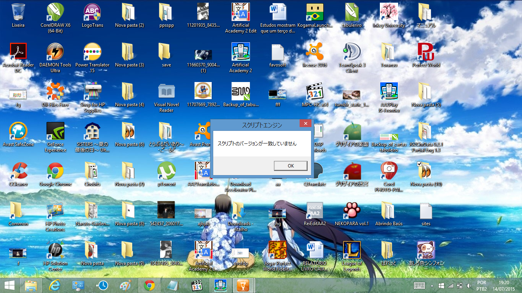The image size is (522, 293).
Task: Select the Downloads - Atalho shortcut
Action: 241,216
